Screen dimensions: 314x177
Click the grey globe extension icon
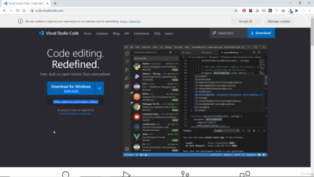pos(283,11)
